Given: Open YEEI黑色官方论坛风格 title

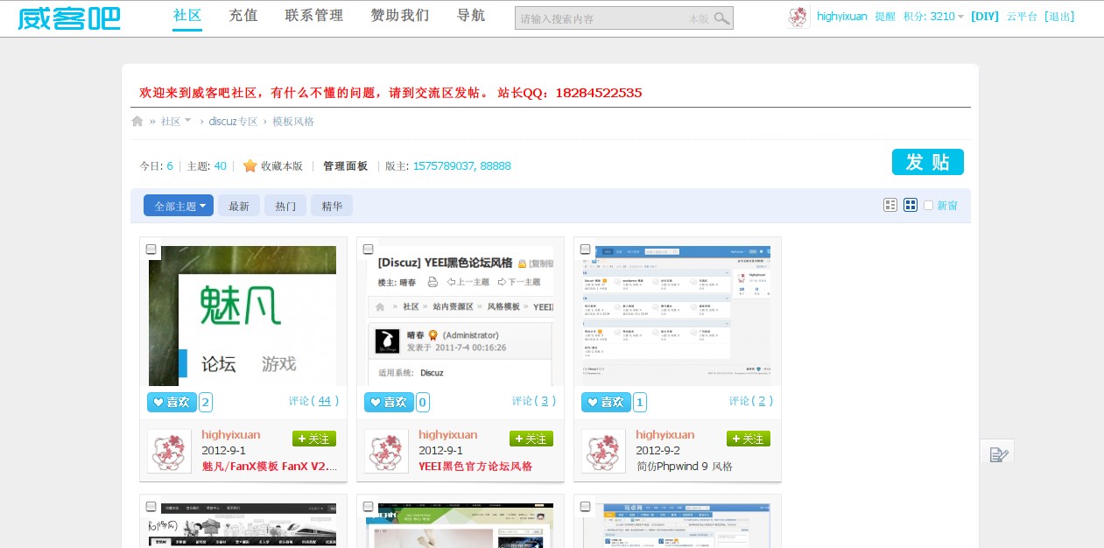Looking at the screenshot, I should (475, 467).
